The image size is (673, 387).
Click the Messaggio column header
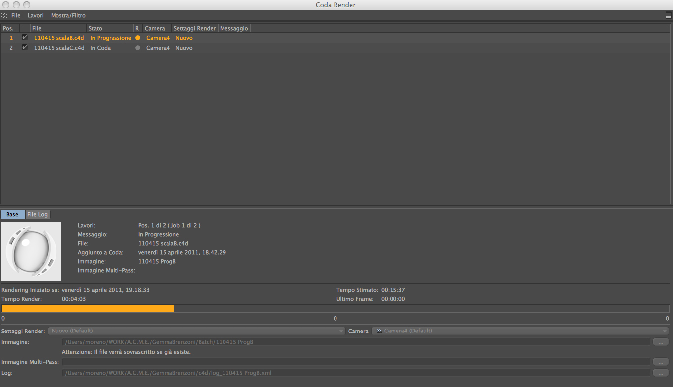coord(234,28)
